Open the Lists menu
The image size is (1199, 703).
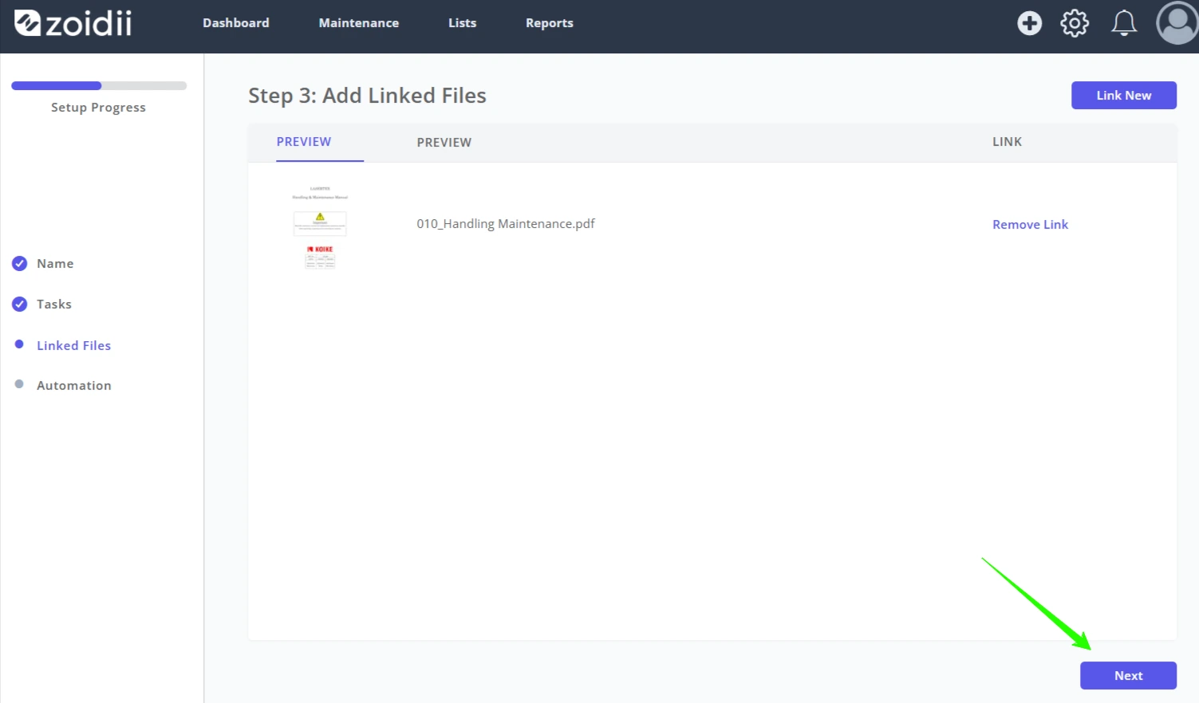[462, 23]
